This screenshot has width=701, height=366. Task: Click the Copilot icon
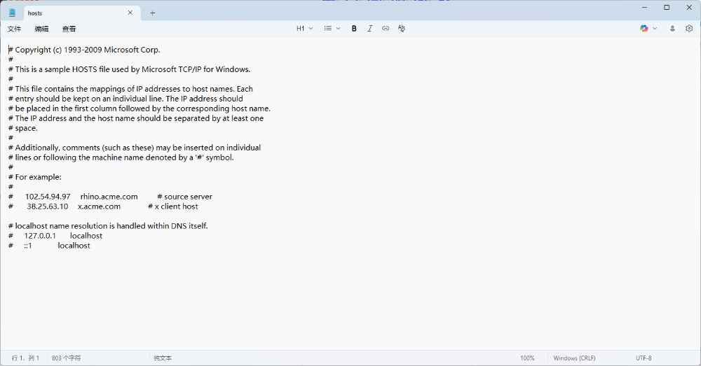point(644,29)
